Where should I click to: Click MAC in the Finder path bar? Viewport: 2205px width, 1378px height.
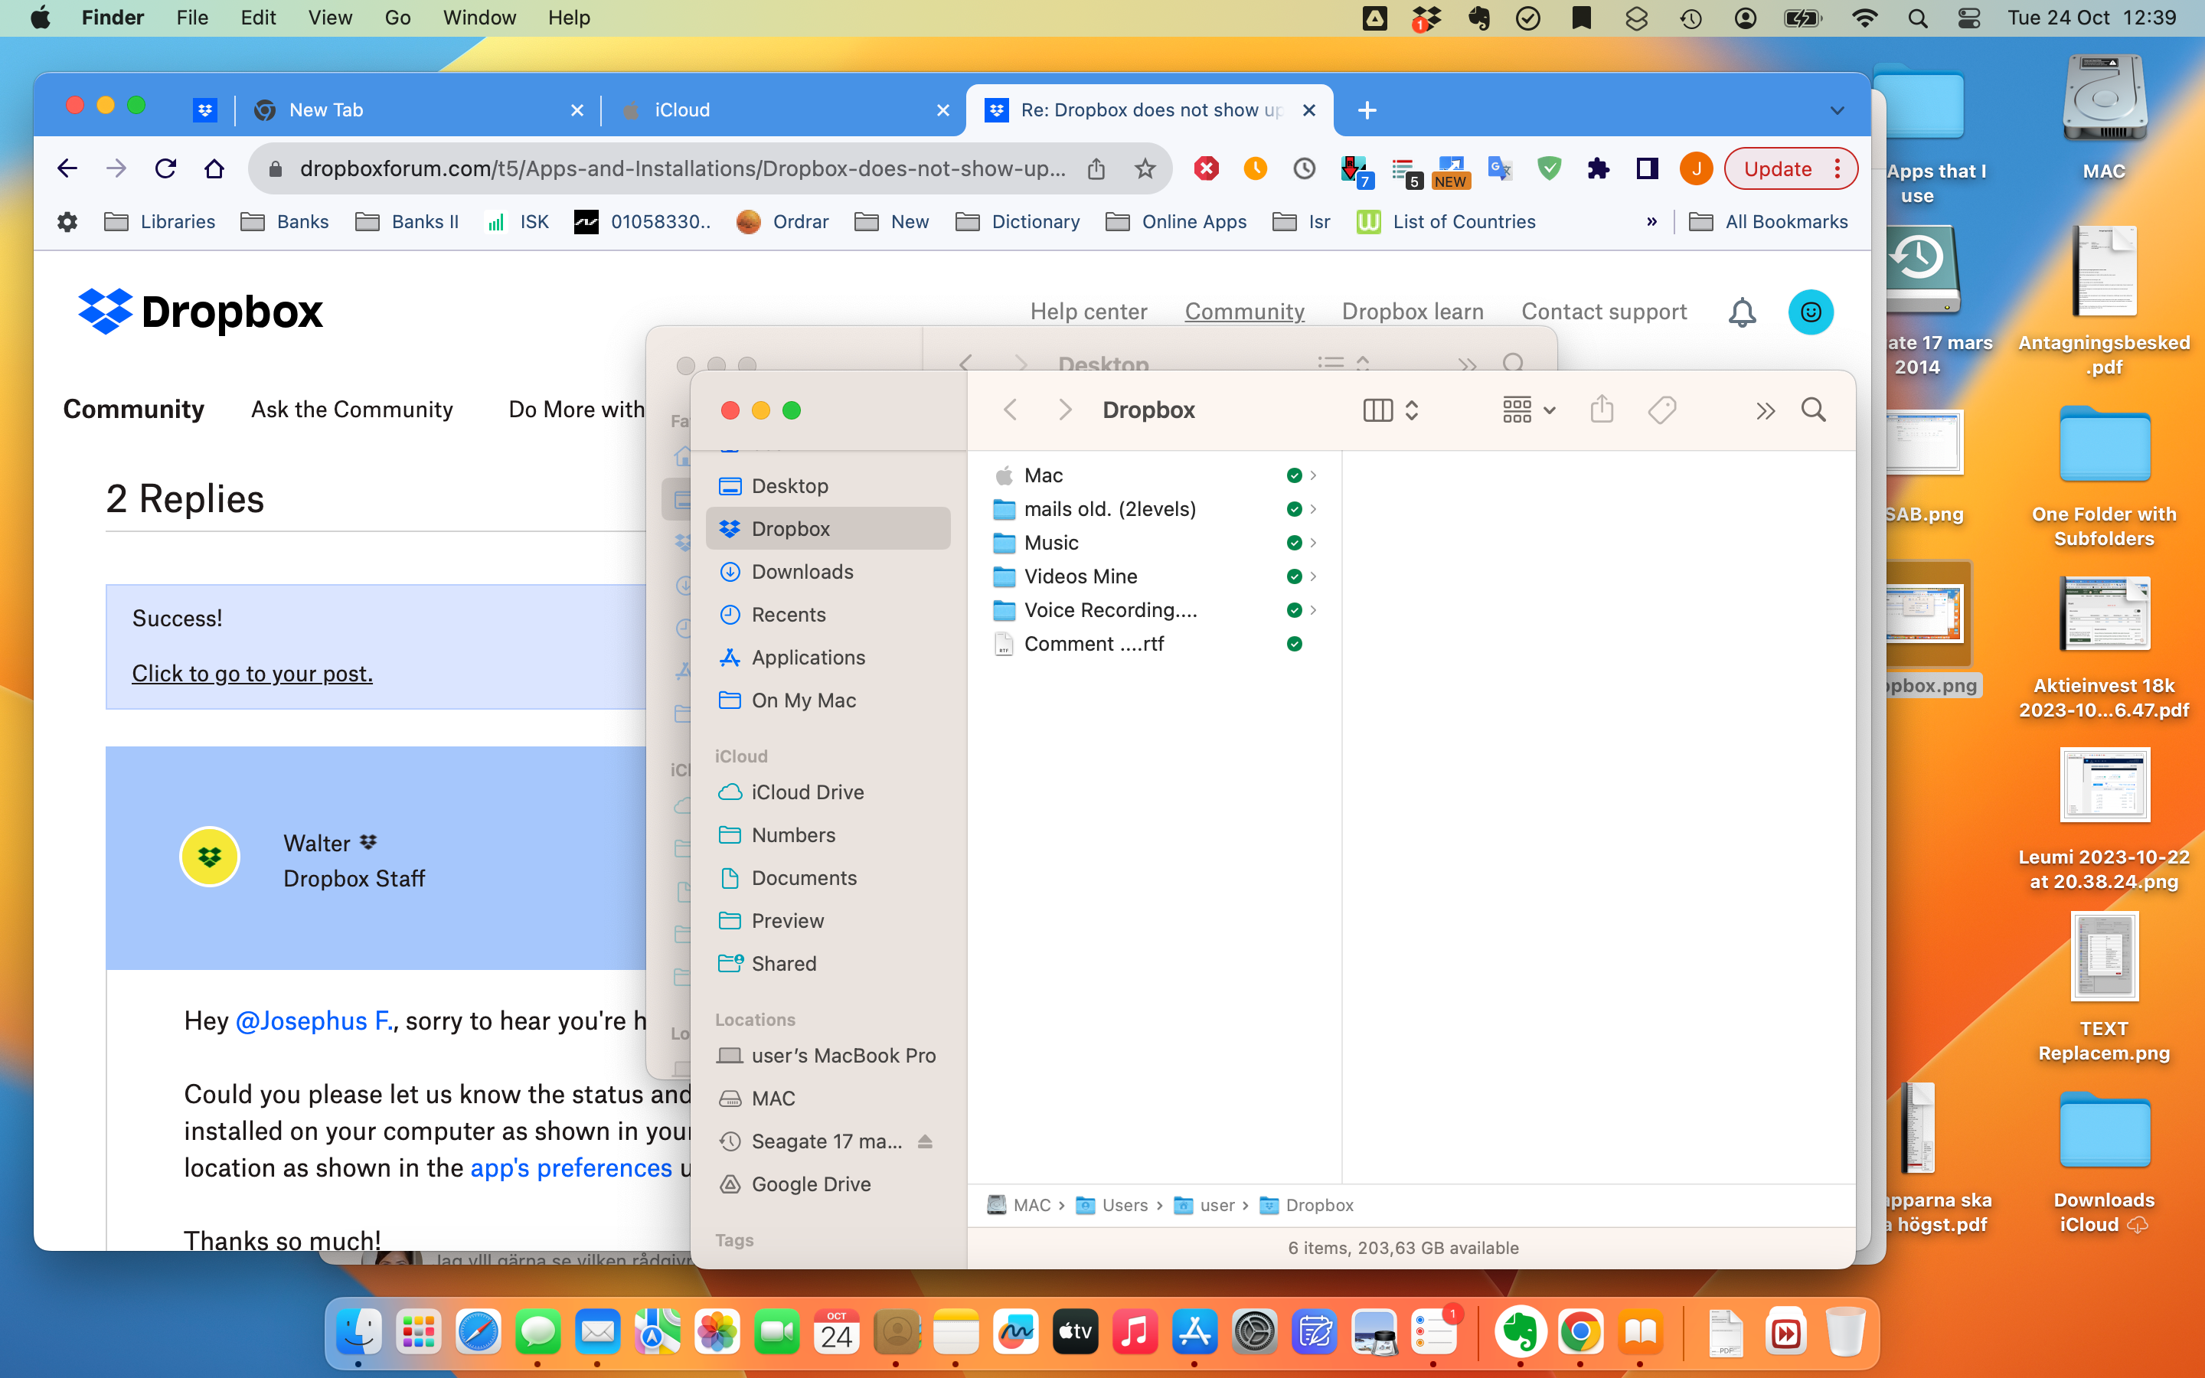[x=1020, y=1205]
